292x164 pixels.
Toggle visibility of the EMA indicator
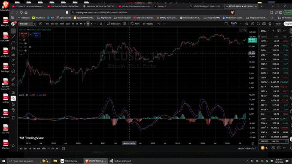pyautogui.click(x=25, y=51)
